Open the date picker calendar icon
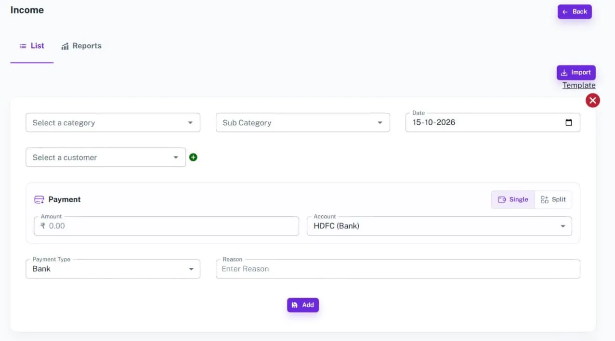 point(568,122)
